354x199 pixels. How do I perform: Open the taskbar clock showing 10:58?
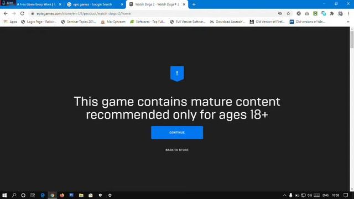[336, 195]
